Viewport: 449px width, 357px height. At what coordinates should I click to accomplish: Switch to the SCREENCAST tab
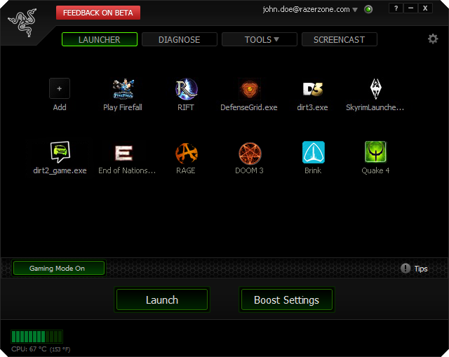click(x=340, y=39)
